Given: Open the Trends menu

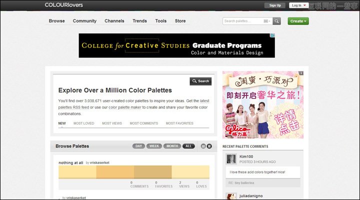Looking at the screenshot, I should coord(139,21).
